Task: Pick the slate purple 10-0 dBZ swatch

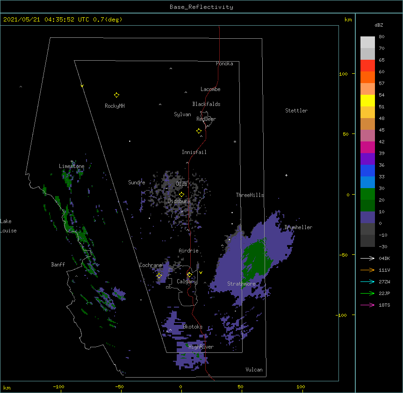Action: click(x=367, y=218)
